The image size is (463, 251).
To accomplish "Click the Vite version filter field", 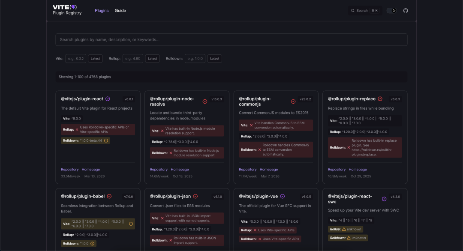I will click(75, 58).
